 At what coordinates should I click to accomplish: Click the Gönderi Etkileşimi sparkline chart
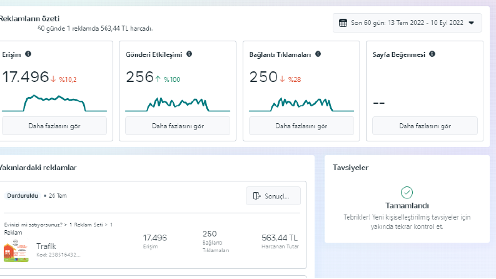[178, 104]
